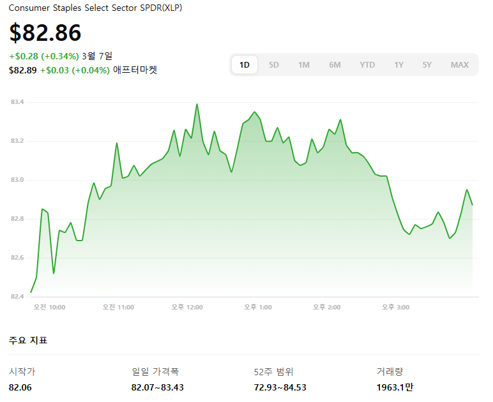
Task: Click the 오후 12:00 time label
Action: 187,307
